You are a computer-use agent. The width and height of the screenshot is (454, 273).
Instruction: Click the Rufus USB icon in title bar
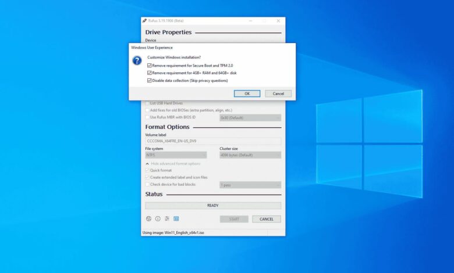coord(145,21)
